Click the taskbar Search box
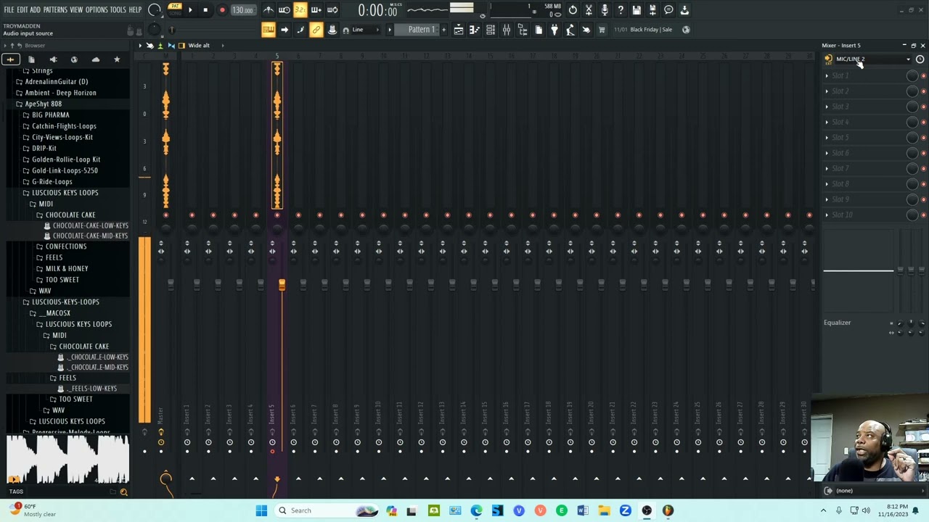Screen dimensions: 929x522 tap(328, 510)
